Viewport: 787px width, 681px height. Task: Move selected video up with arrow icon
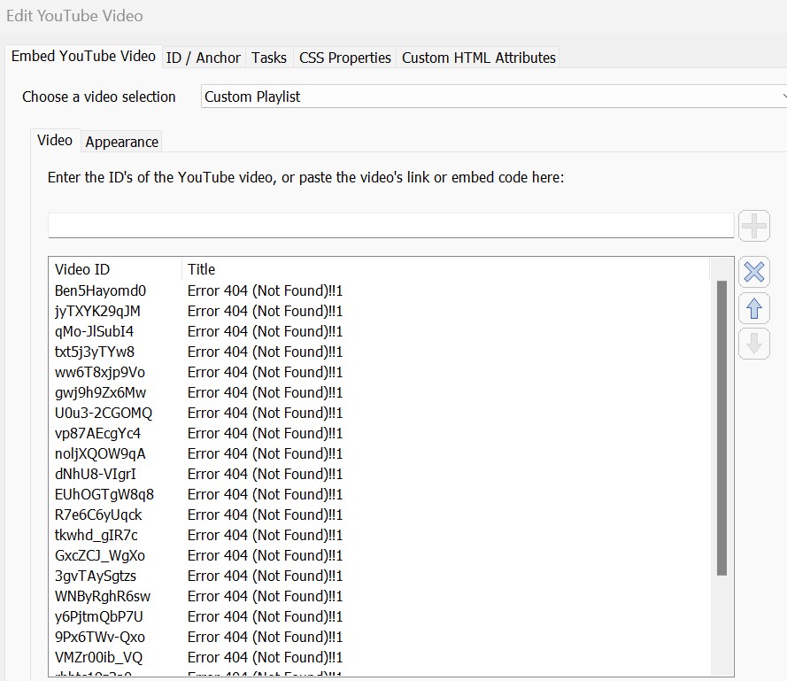click(754, 308)
